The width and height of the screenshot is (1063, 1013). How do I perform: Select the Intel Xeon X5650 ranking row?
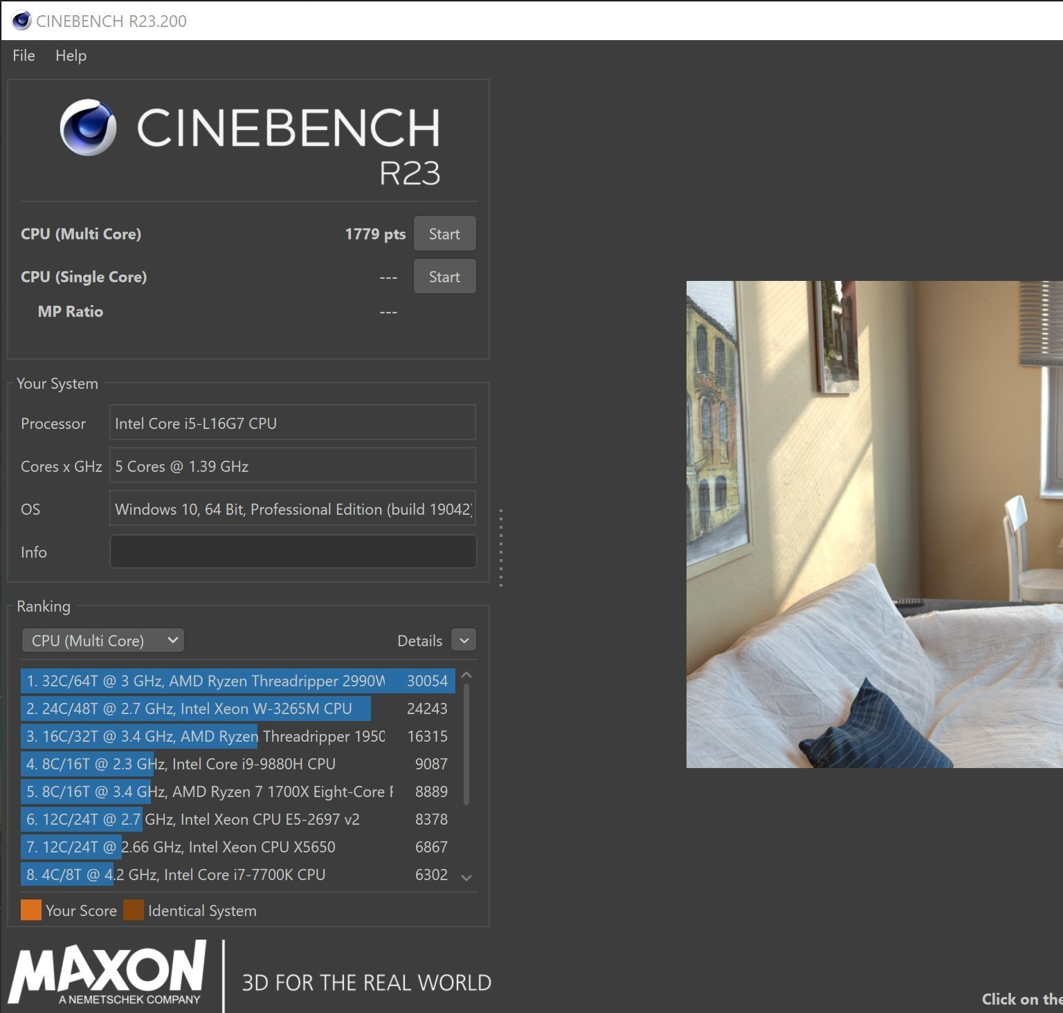pyautogui.click(x=237, y=847)
